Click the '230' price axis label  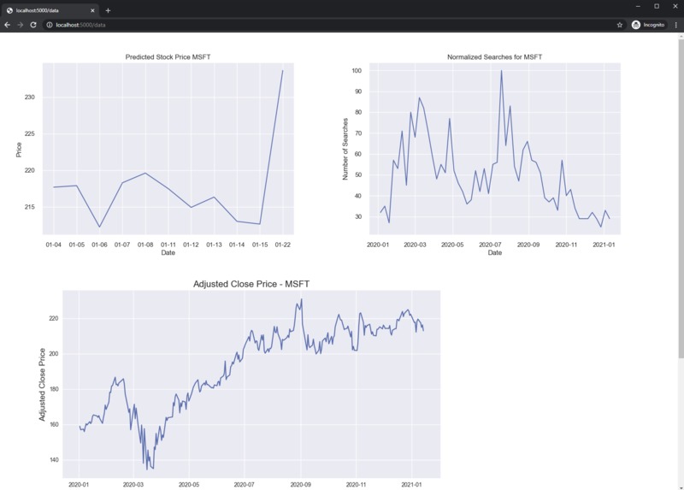coord(30,97)
